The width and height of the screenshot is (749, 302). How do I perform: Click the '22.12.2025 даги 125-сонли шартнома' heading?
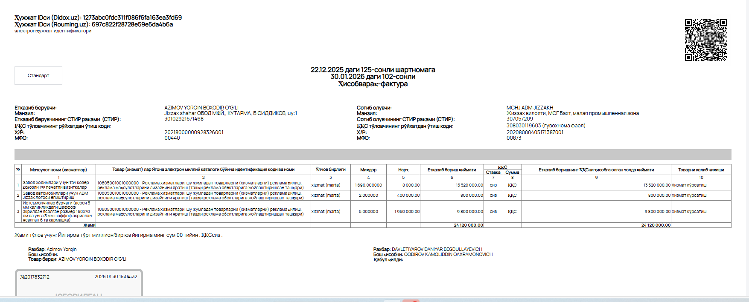(x=373, y=69)
